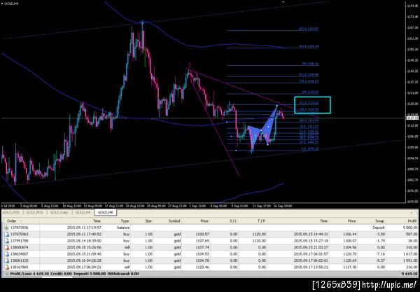Click the tab scroll arrows beside chart tabs
This screenshot has width=420, height=292.
tap(414, 212)
